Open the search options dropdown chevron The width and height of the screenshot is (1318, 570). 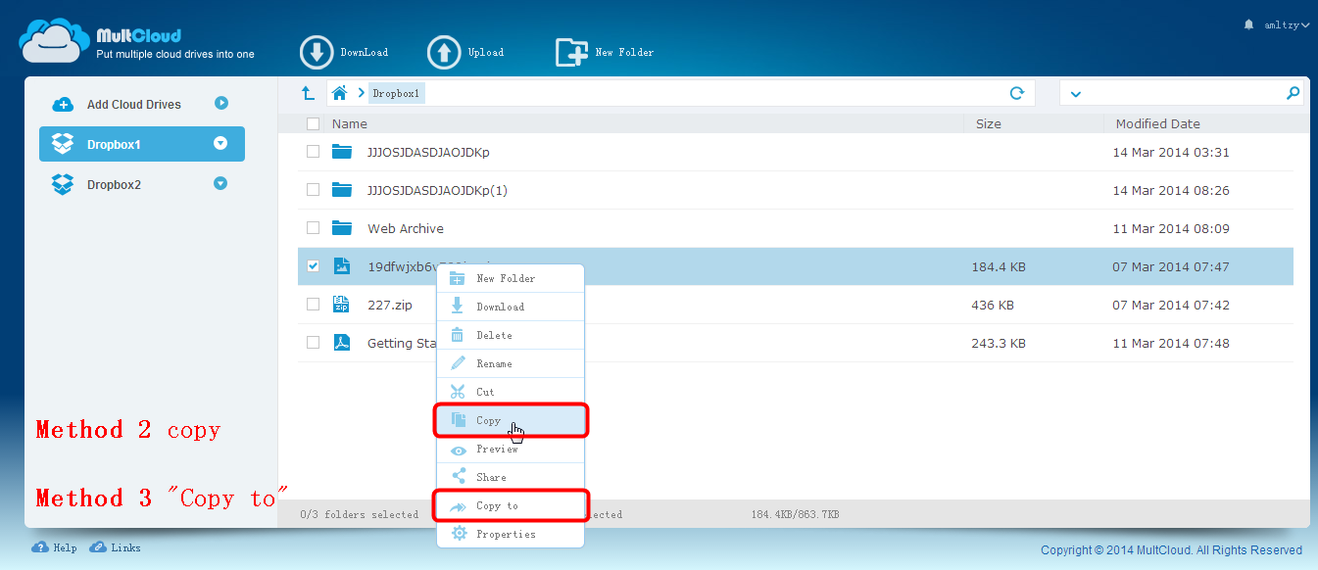tap(1076, 94)
